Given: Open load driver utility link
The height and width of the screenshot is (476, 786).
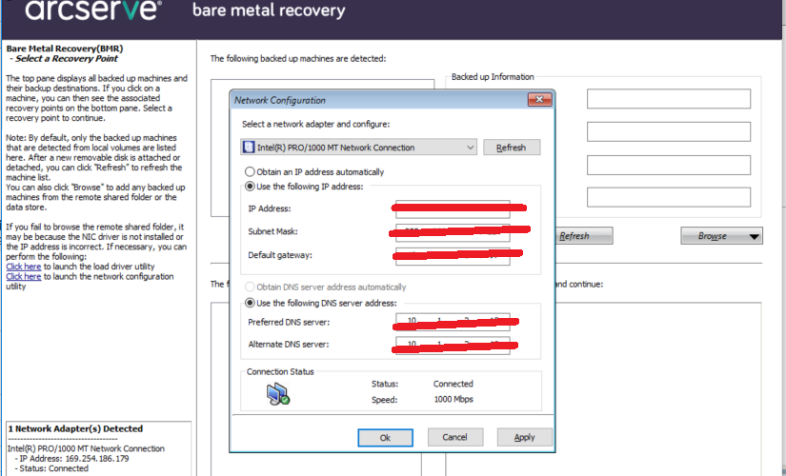Looking at the screenshot, I should click(24, 267).
